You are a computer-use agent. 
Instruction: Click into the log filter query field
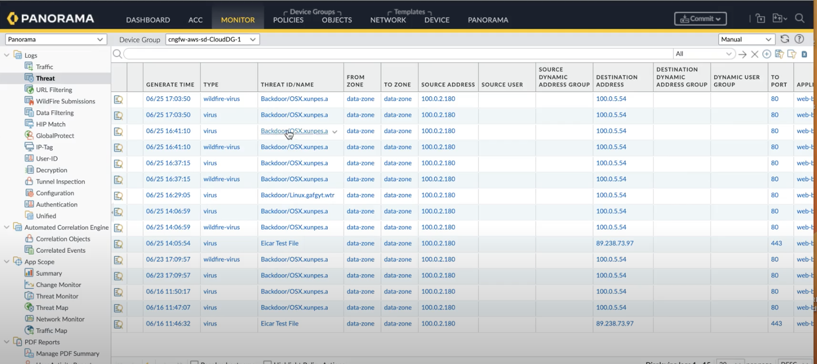[396, 54]
